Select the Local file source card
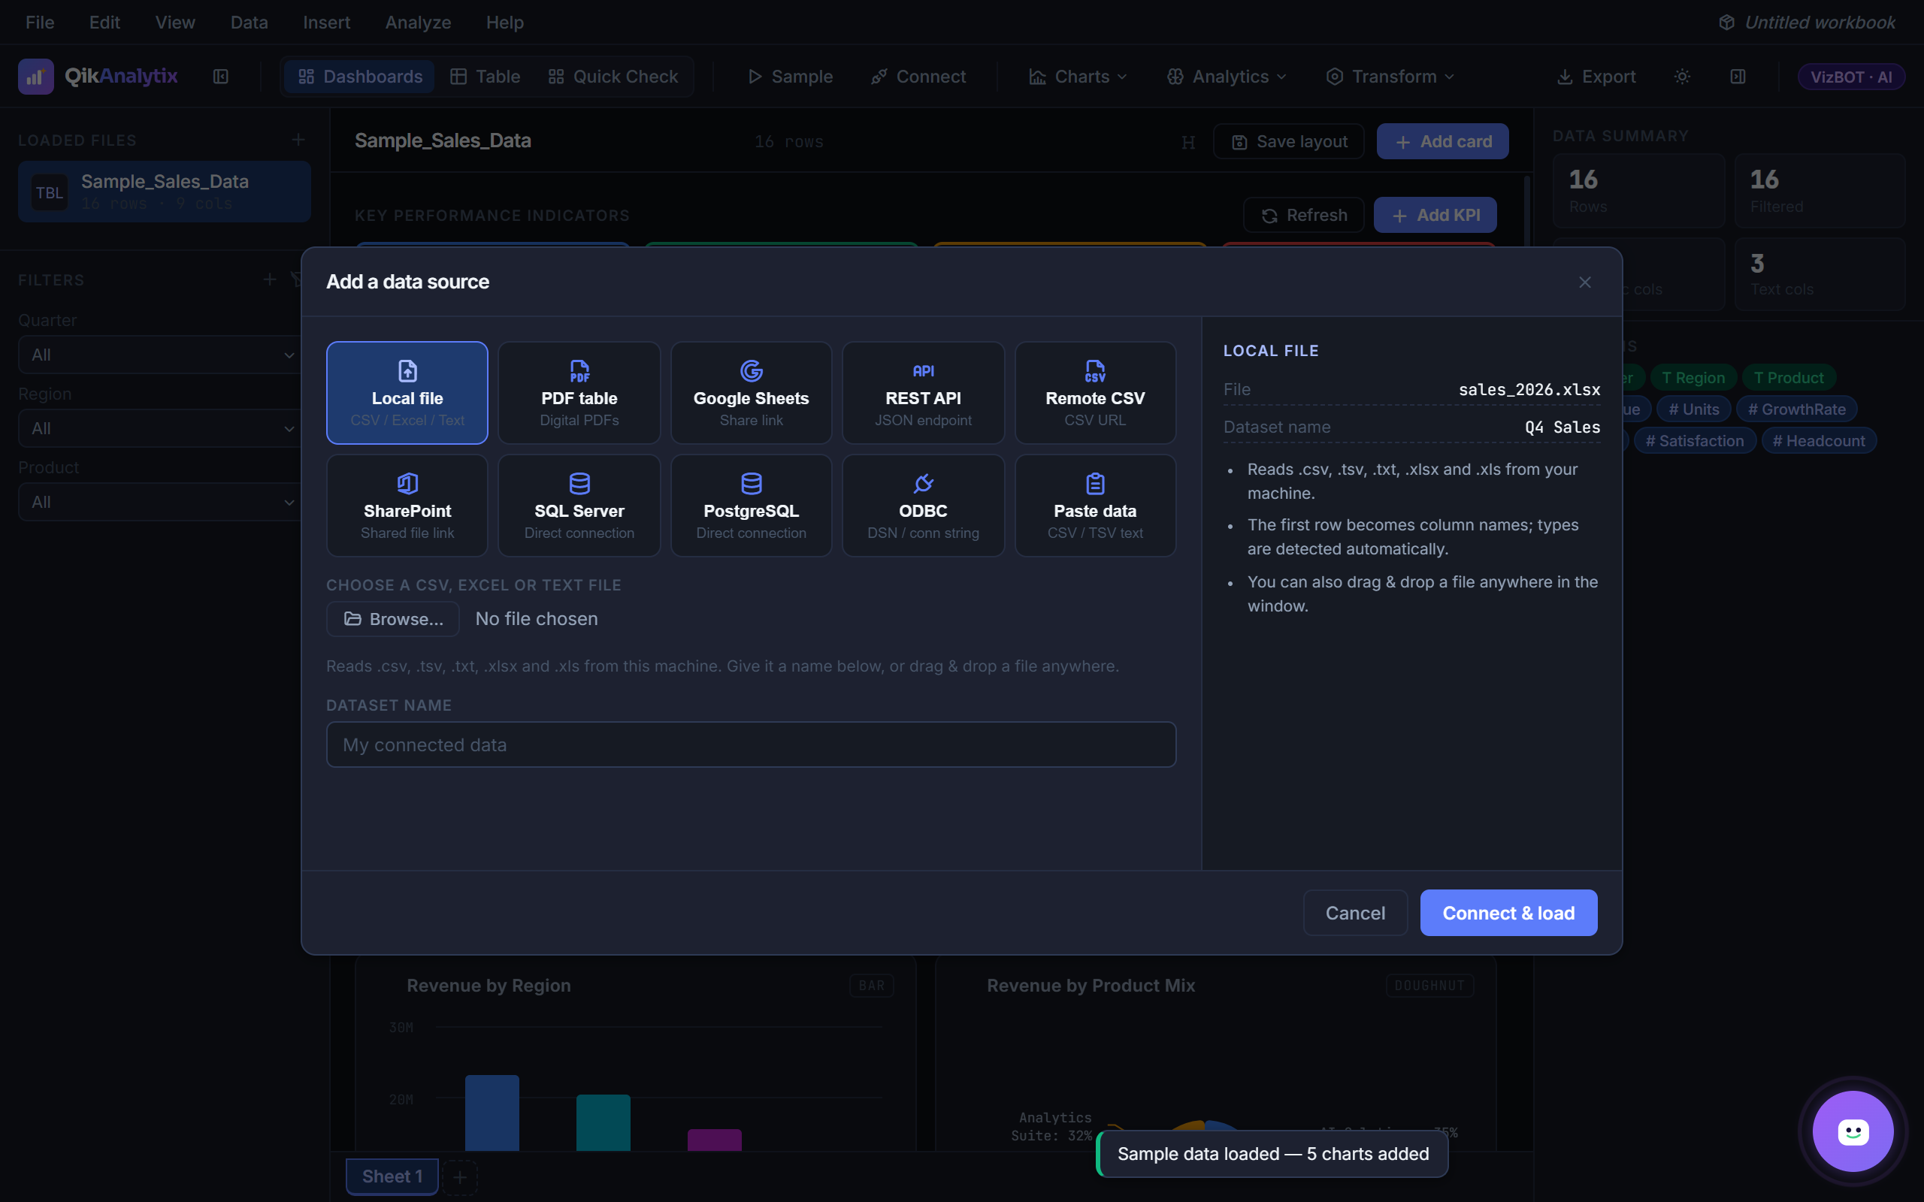This screenshot has width=1924, height=1202. tap(407, 393)
